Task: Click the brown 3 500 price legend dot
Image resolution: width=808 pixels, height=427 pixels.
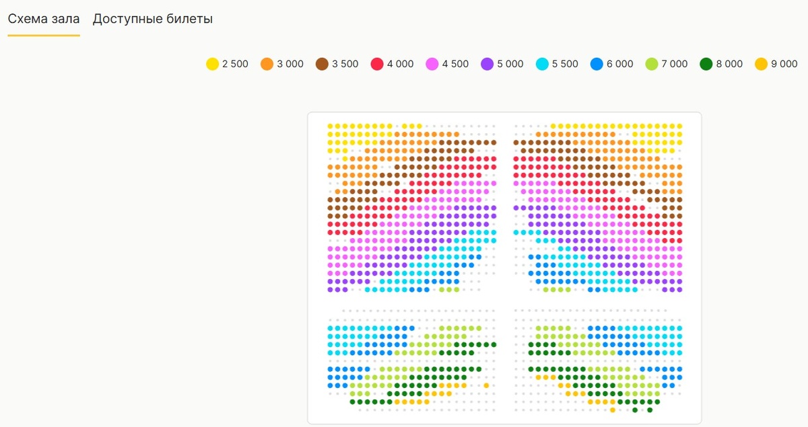Action: (x=322, y=64)
